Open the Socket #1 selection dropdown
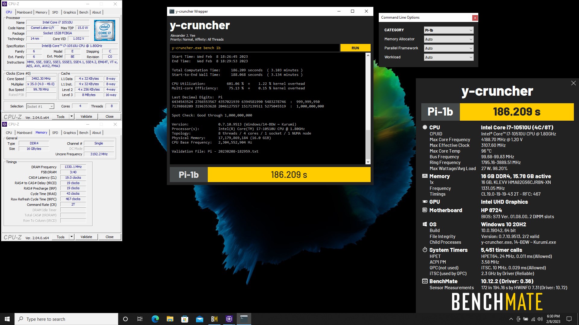The image size is (579, 325). [x=40, y=106]
